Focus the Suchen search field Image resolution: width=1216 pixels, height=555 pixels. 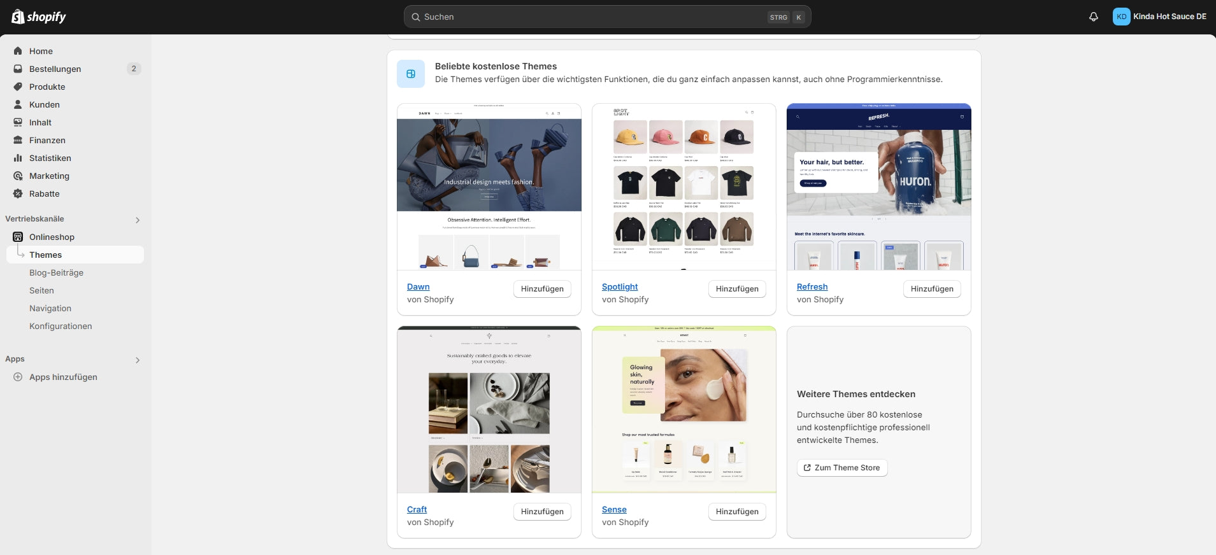pyautogui.click(x=607, y=17)
